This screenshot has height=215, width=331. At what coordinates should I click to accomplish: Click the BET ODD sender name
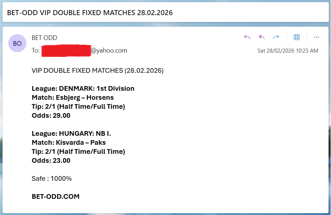(44, 38)
